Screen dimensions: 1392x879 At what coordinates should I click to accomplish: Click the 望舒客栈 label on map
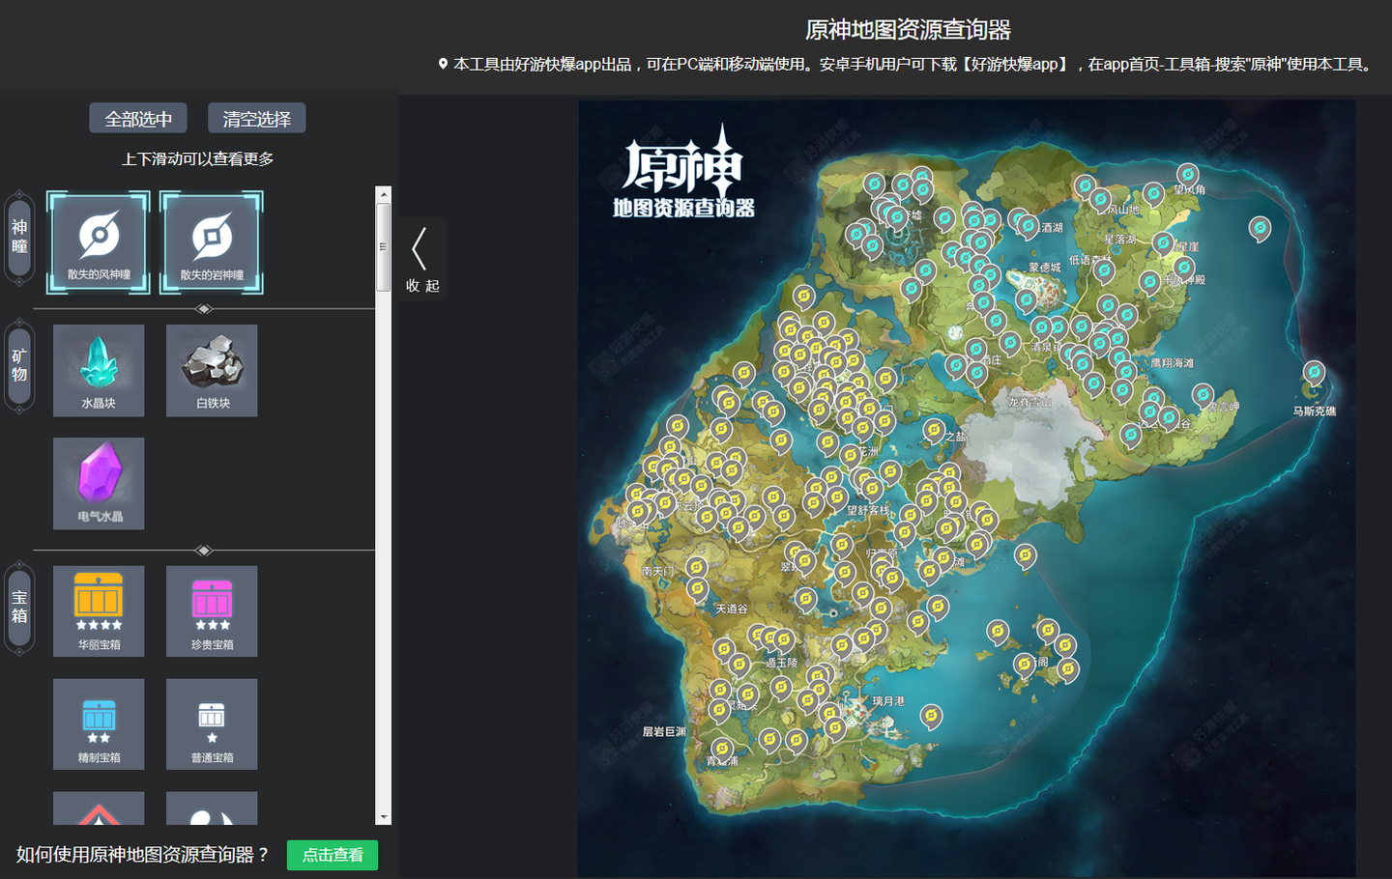tap(868, 510)
